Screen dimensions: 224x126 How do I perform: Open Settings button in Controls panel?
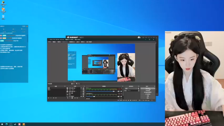point(148,96)
